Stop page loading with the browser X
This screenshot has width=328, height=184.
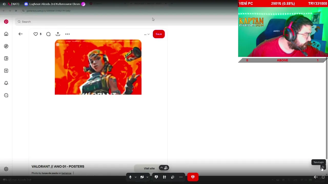16,11
